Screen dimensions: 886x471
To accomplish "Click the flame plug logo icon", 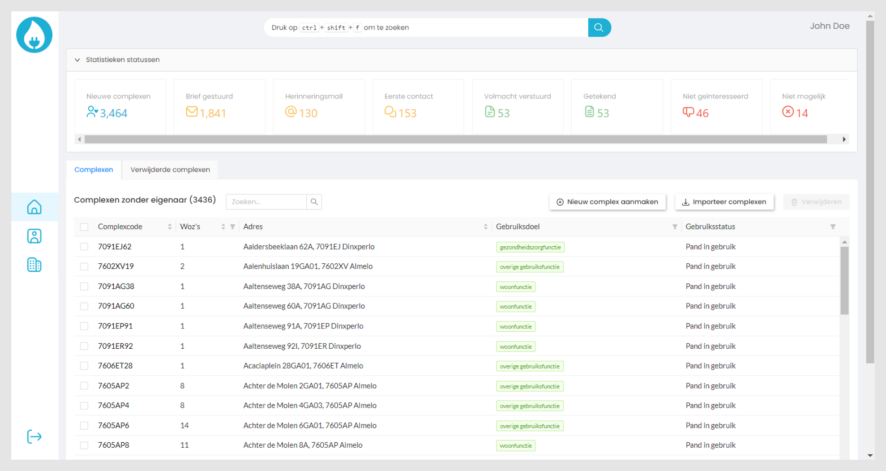I will click(34, 35).
